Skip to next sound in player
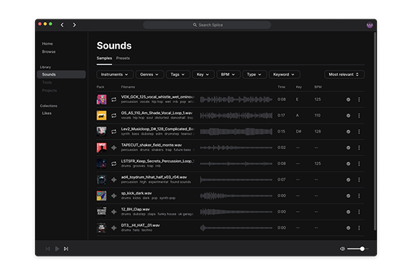Image resolution: width=412 pixels, height=275 pixels. click(x=66, y=248)
